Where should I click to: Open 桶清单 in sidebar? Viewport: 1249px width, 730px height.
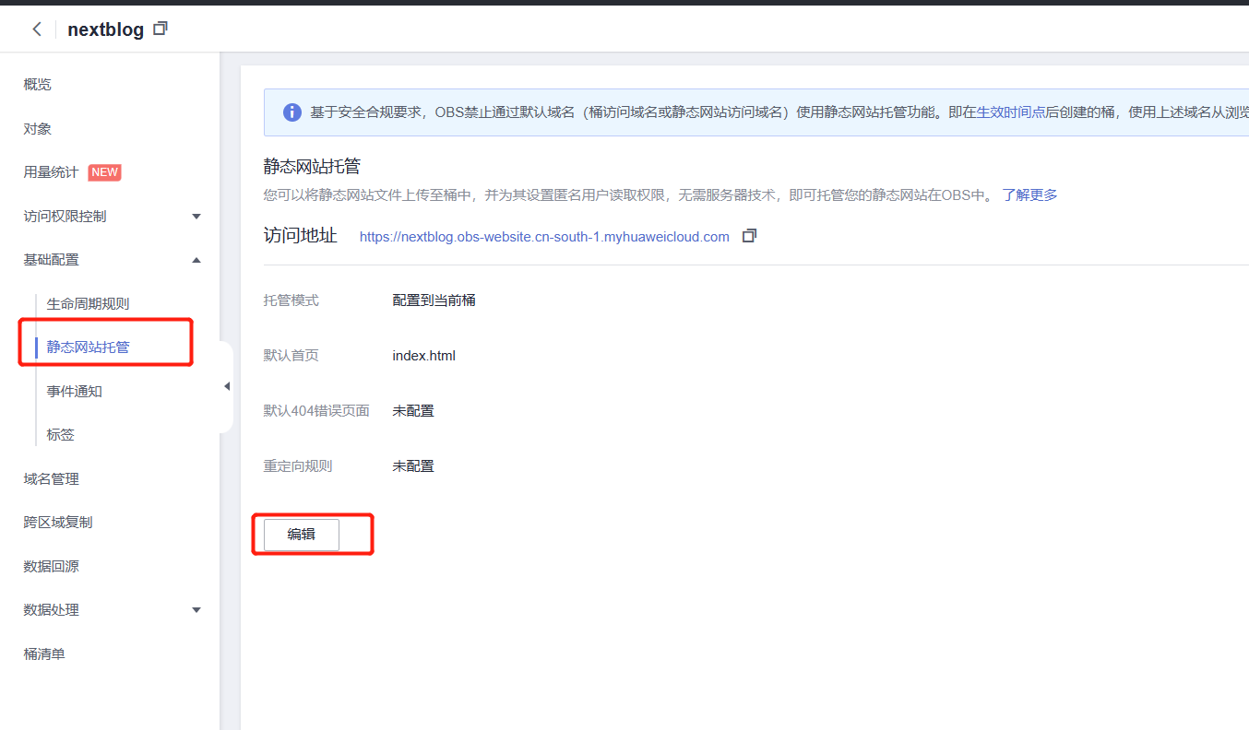click(x=44, y=654)
